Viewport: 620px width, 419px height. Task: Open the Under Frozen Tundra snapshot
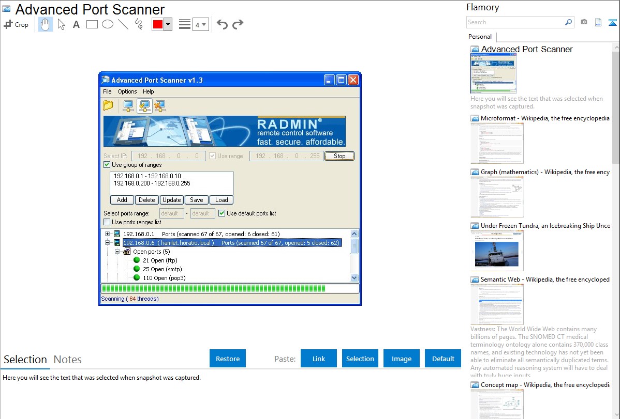(x=497, y=251)
